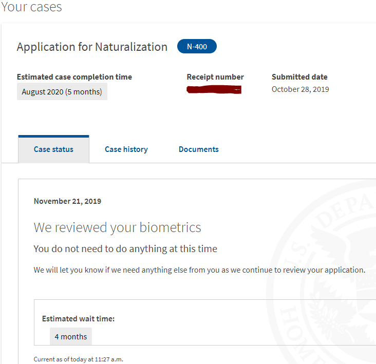Viewport: 376px width, 364px height.
Task: Open the Case status tab
Action: tap(53, 149)
